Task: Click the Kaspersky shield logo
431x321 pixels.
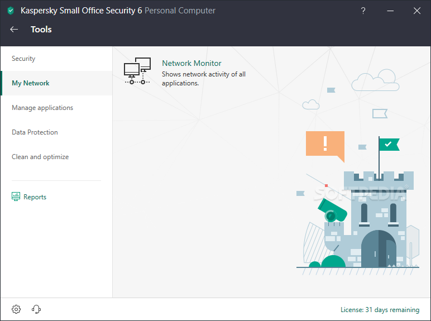Action: click(11, 11)
